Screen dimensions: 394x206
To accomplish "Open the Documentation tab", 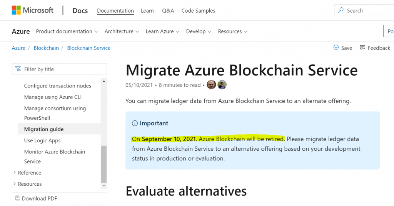I will (x=115, y=11).
